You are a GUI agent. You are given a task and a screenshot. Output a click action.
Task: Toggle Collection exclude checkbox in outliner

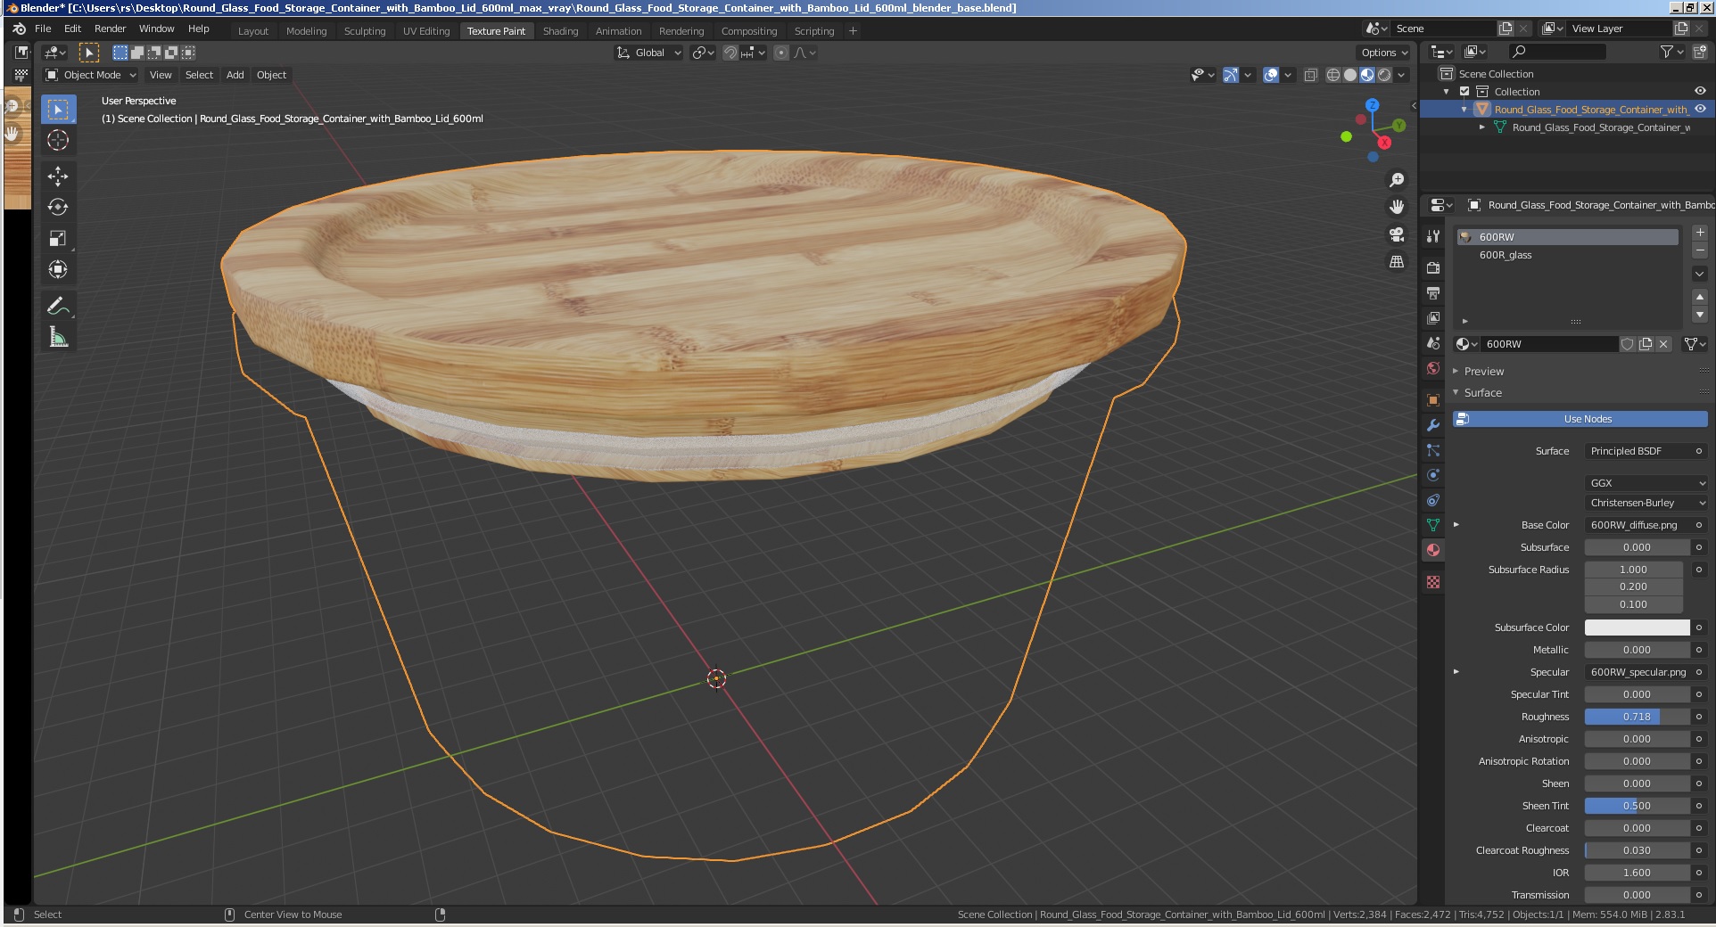pos(1464,92)
